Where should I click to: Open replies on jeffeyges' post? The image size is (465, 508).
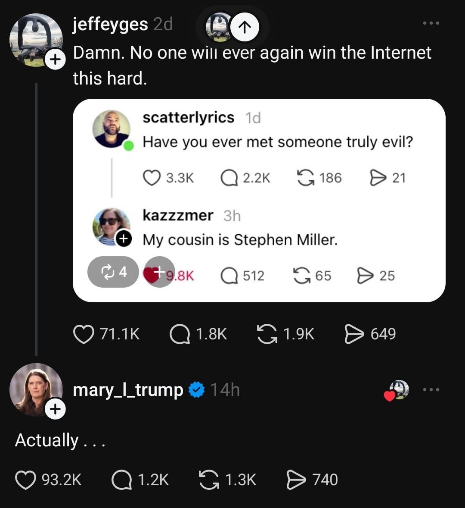180,334
